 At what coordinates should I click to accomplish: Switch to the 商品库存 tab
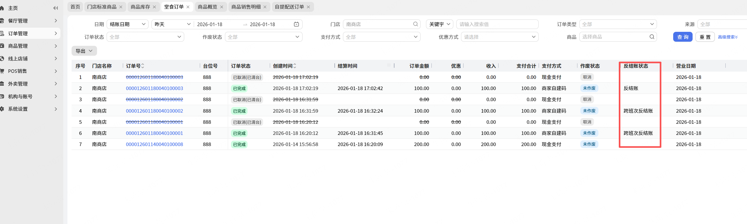click(140, 7)
